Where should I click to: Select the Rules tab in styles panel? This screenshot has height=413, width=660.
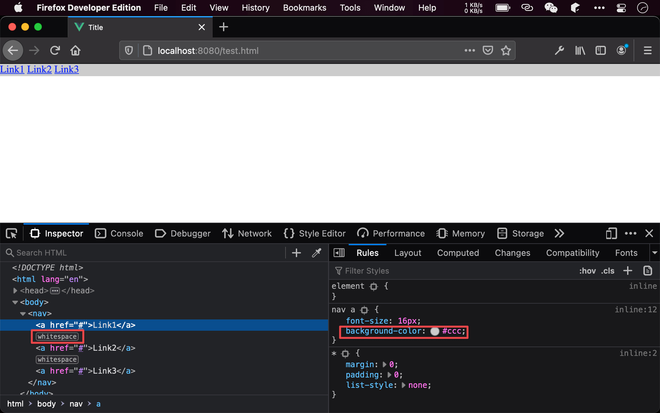point(368,253)
